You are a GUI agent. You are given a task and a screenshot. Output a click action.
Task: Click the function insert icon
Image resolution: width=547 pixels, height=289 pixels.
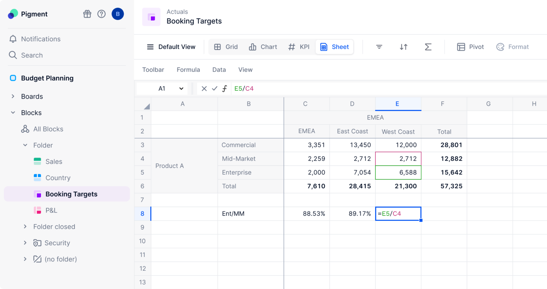(224, 89)
